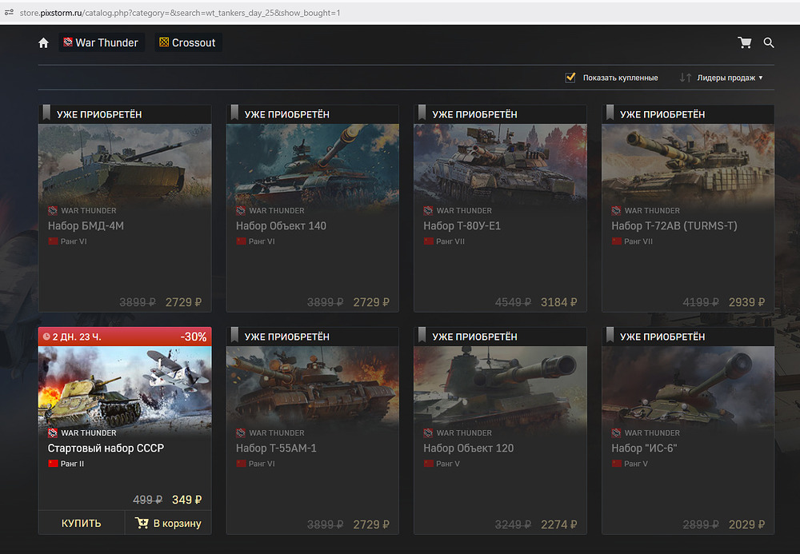Screen dimensions: 800x554
Task: Switch to the War Thunder store tab
Action: coord(102,43)
